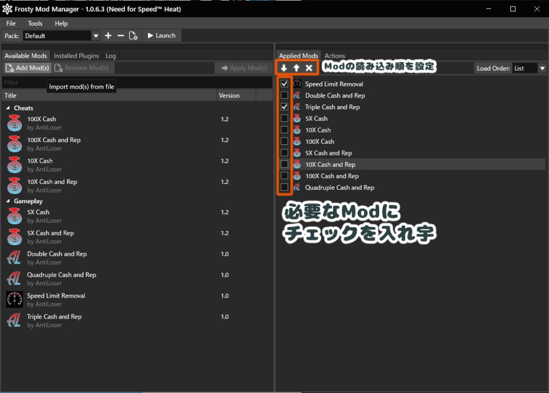
Task: Collapse the Cheats category
Action: coord(8,108)
